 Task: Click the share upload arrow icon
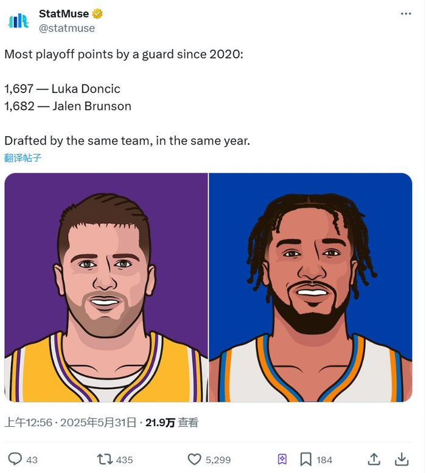pos(374,459)
